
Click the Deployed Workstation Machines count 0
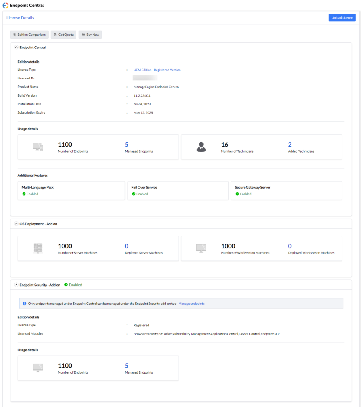(290, 246)
